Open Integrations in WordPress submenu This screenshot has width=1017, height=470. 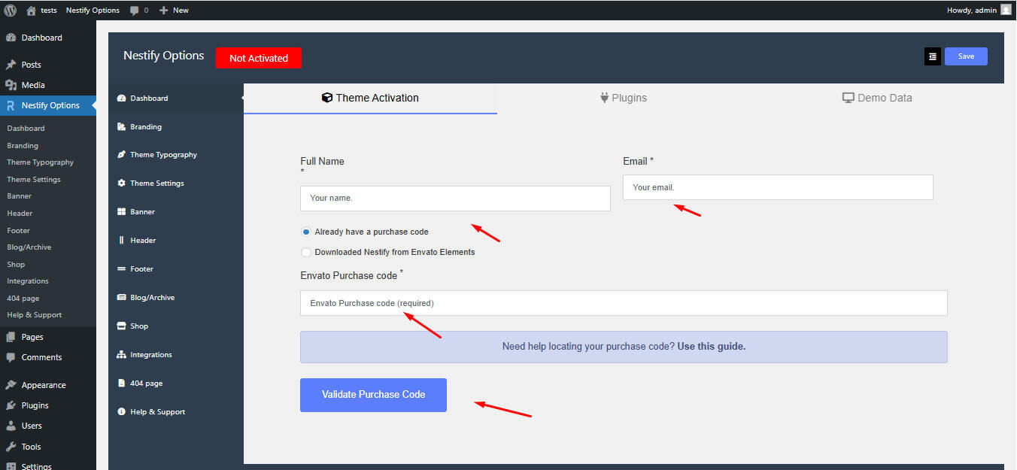(x=28, y=281)
